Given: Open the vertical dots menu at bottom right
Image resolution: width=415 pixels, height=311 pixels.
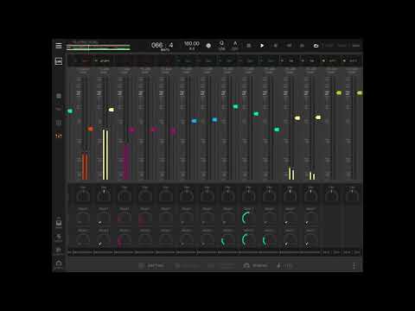Looking at the screenshot, I should click(354, 265).
